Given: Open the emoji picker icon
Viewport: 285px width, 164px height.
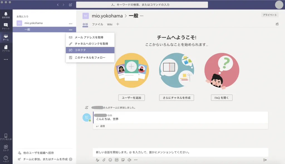Looking at the screenshot, I should click(x=110, y=160).
